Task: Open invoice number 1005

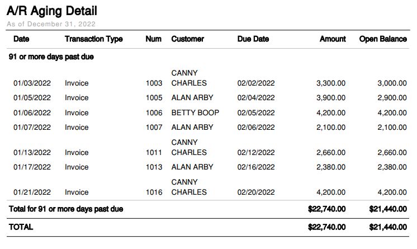Action: click(154, 98)
